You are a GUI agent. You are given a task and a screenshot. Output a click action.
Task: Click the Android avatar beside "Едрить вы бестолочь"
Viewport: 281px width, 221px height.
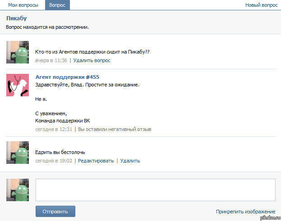coord(18,153)
